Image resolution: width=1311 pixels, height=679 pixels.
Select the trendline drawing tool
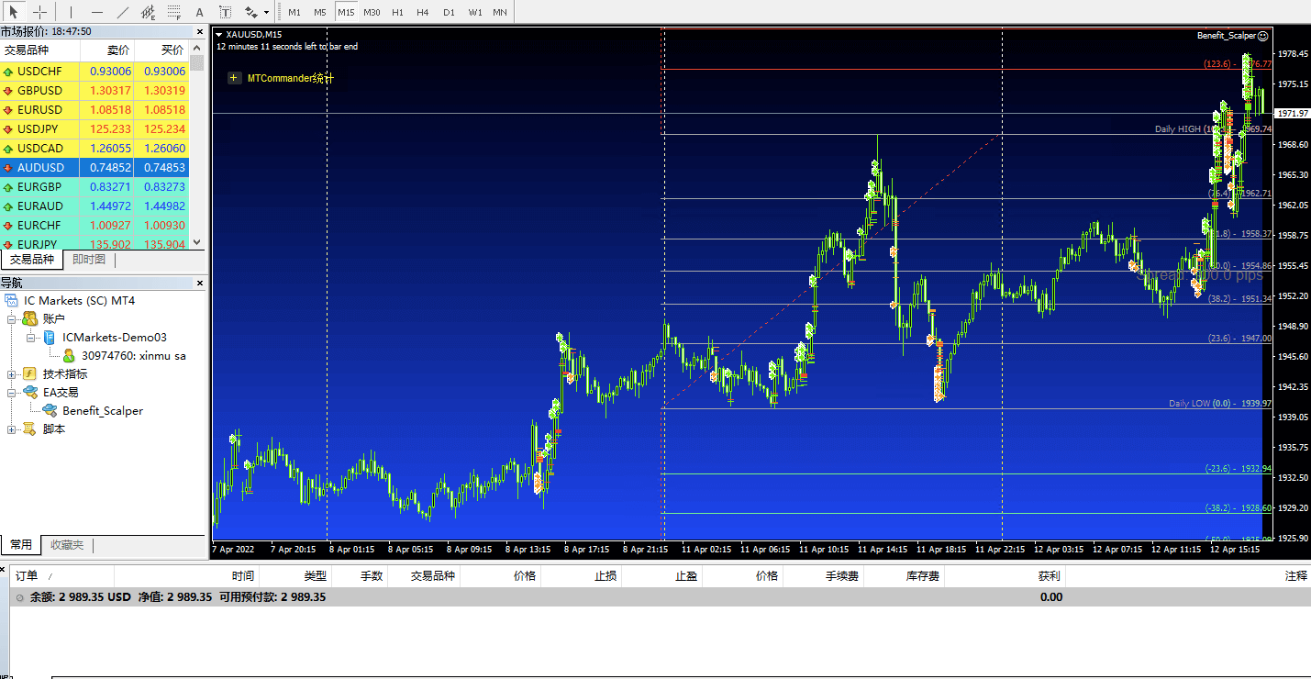pos(124,12)
